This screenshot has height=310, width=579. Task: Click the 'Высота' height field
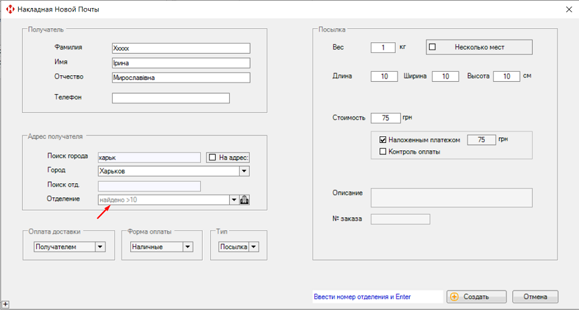click(x=506, y=76)
